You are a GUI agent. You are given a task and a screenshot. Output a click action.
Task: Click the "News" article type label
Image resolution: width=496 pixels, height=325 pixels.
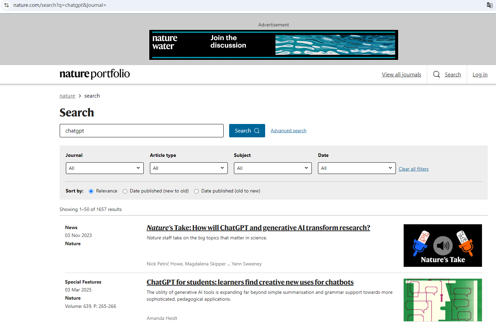(71, 227)
